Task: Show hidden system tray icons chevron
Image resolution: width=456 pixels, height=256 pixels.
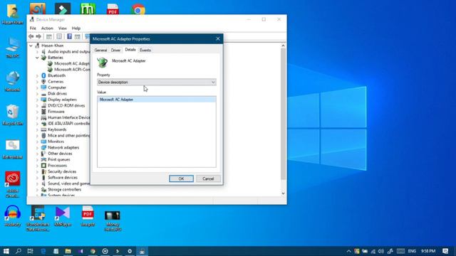Action: click(348, 251)
